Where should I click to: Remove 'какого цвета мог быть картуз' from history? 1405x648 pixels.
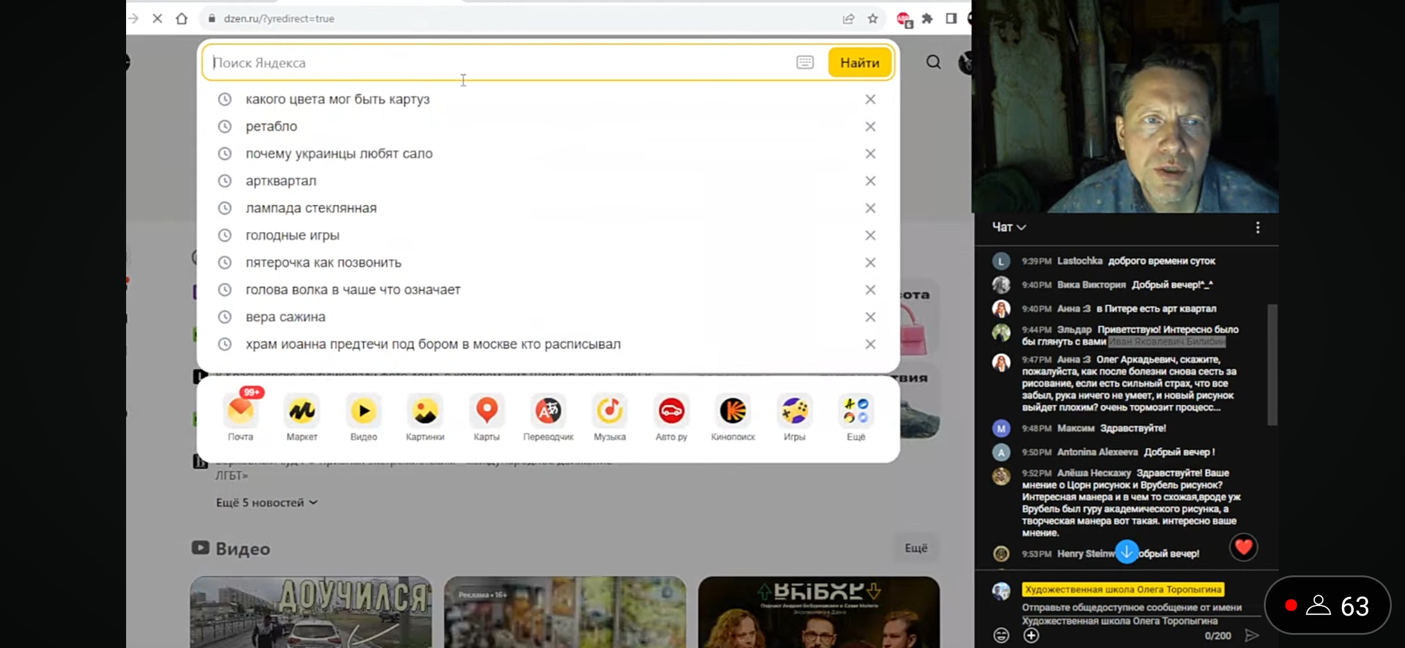(870, 100)
